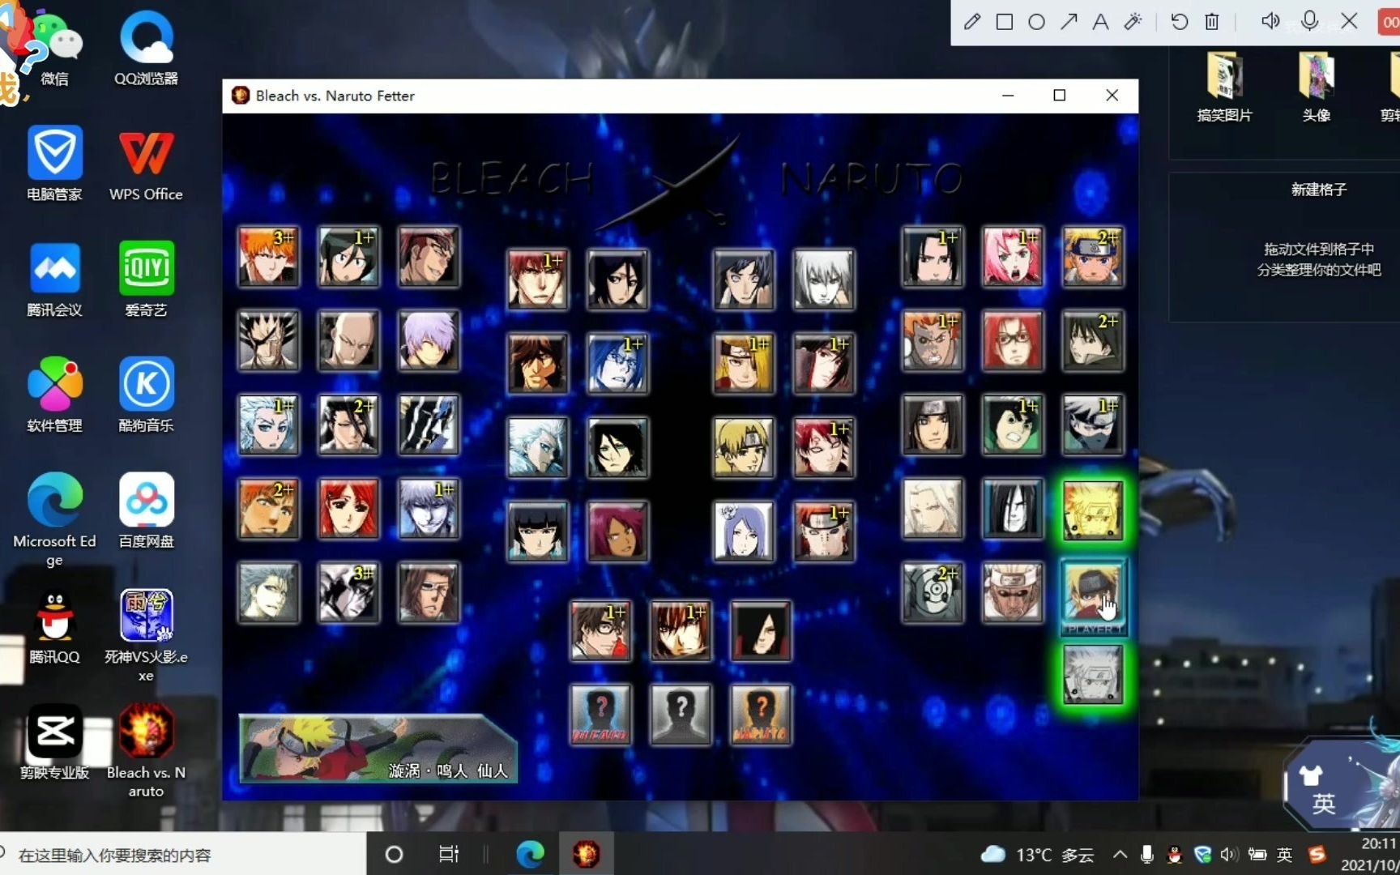Open the WeChat (微信) desktop icon
The height and width of the screenshot is (875, 1400).
[x=54, y=50]
